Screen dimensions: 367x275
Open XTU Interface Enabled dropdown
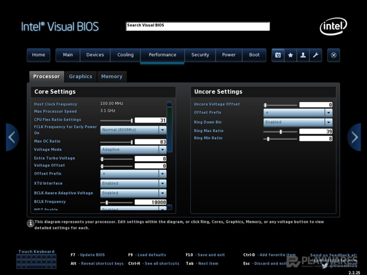[133, 183]
